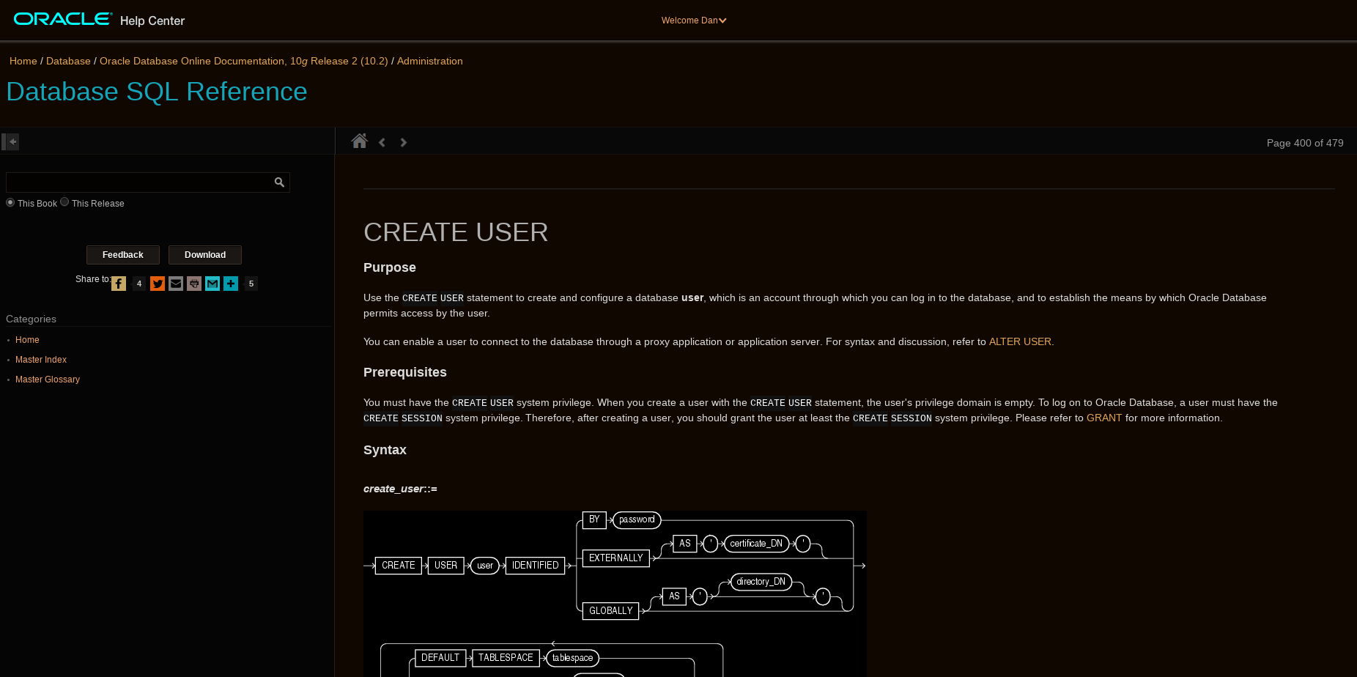Viewport: 1357px width, 677px height.
Task: Select the This Release search scope
Action: 64,201
